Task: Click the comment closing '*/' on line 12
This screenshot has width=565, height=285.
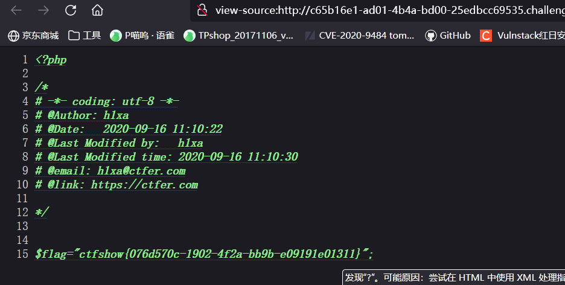Action: click(x=41, y=212)
